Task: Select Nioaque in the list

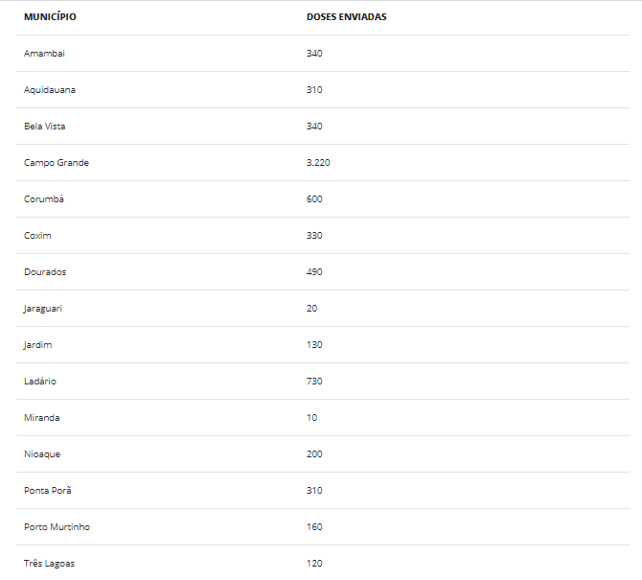Action: [42, 454]
